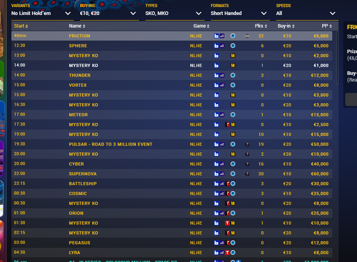Screen dimensions: 357x262
Task: Sort by the PP prize pool header
Action: tap(327, 26)
